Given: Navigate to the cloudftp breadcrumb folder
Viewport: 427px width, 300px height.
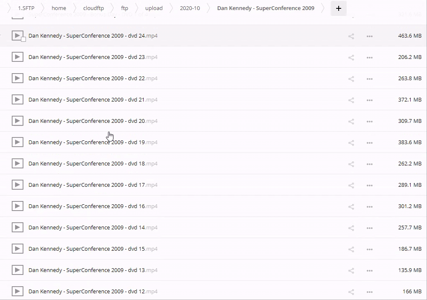Looking at the screenshot, I should click(93, 8).
